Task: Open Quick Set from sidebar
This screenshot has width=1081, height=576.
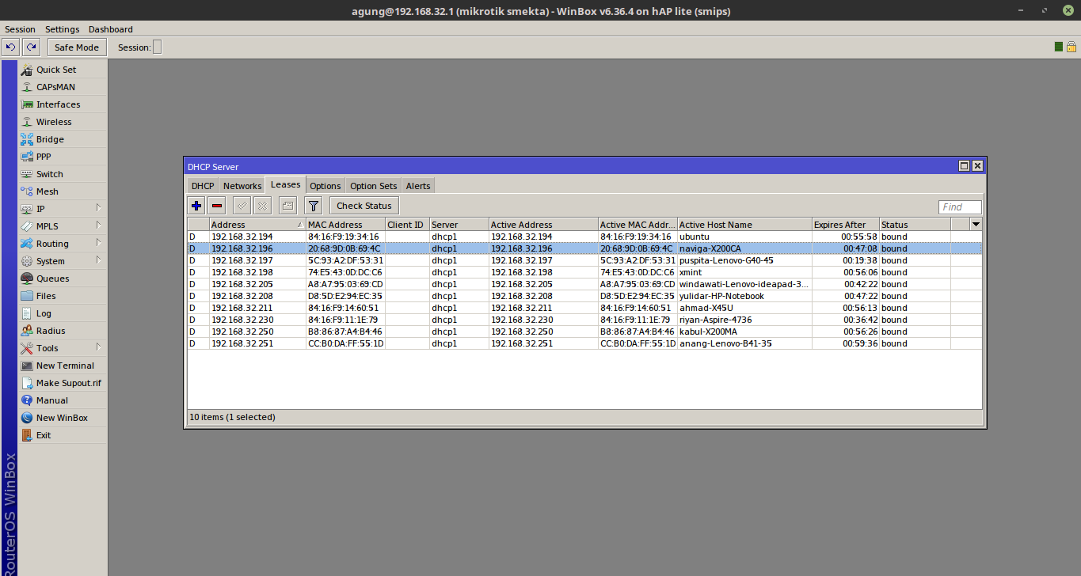Action: click(63, 70)
